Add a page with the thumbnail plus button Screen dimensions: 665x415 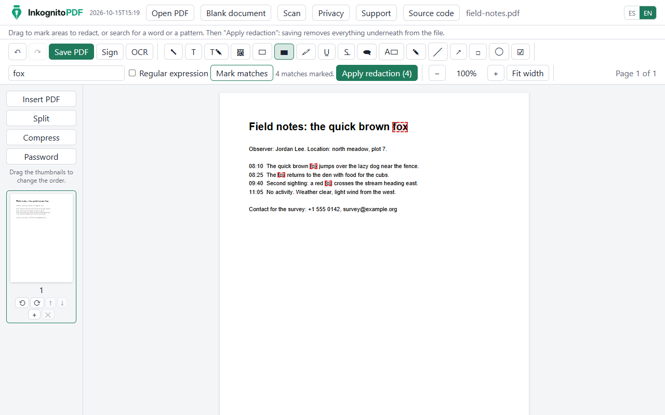[x=34, y=315]
